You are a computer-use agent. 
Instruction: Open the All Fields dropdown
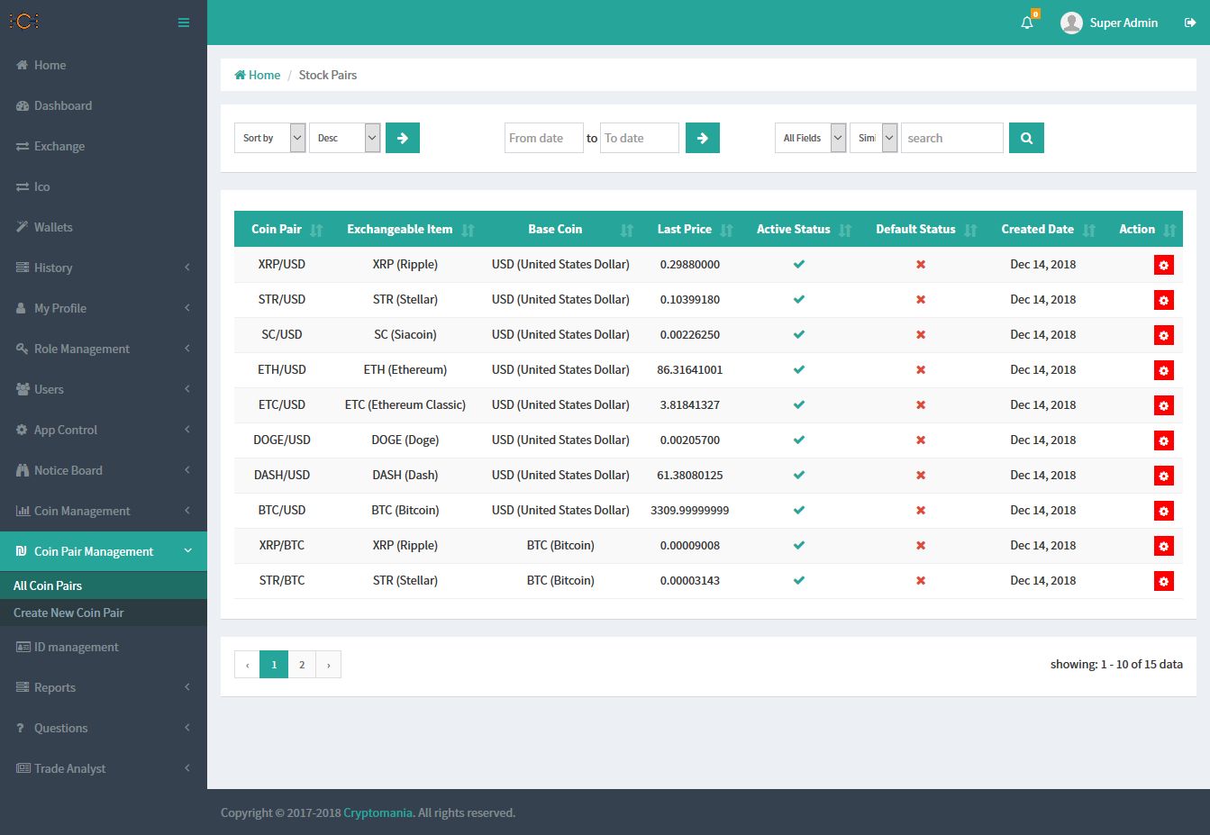click(810, 138)
